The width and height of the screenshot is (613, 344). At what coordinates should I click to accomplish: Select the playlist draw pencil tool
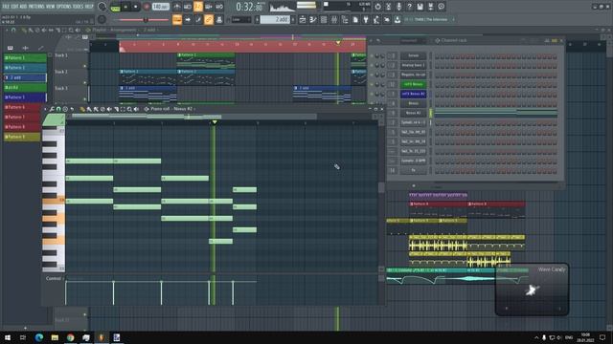[24, 30]
